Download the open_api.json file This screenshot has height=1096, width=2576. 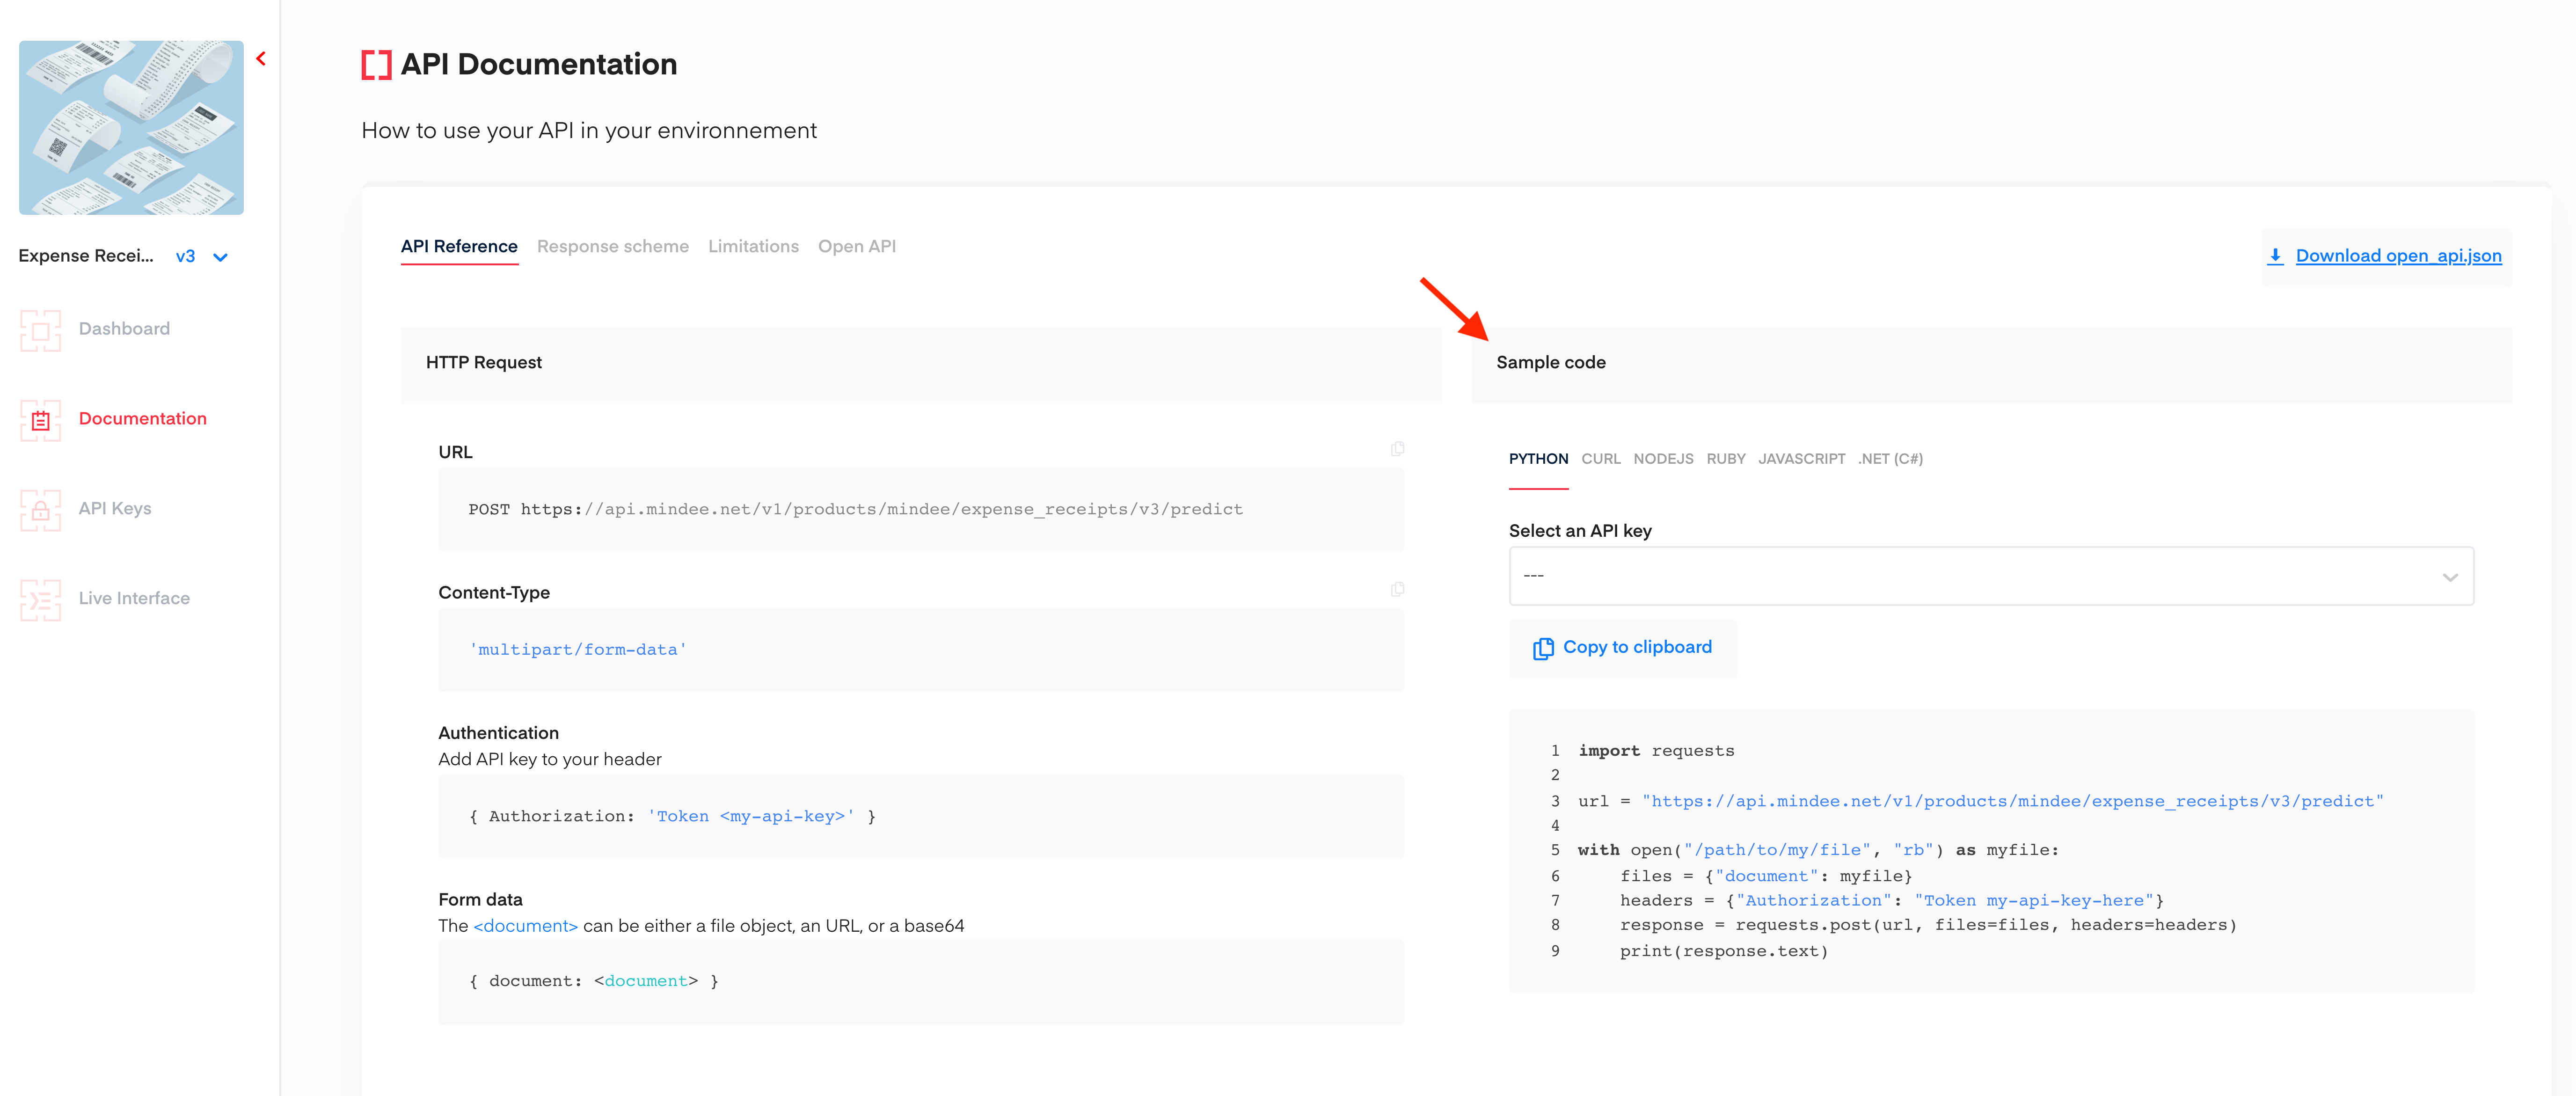[x=2397, y=256]
